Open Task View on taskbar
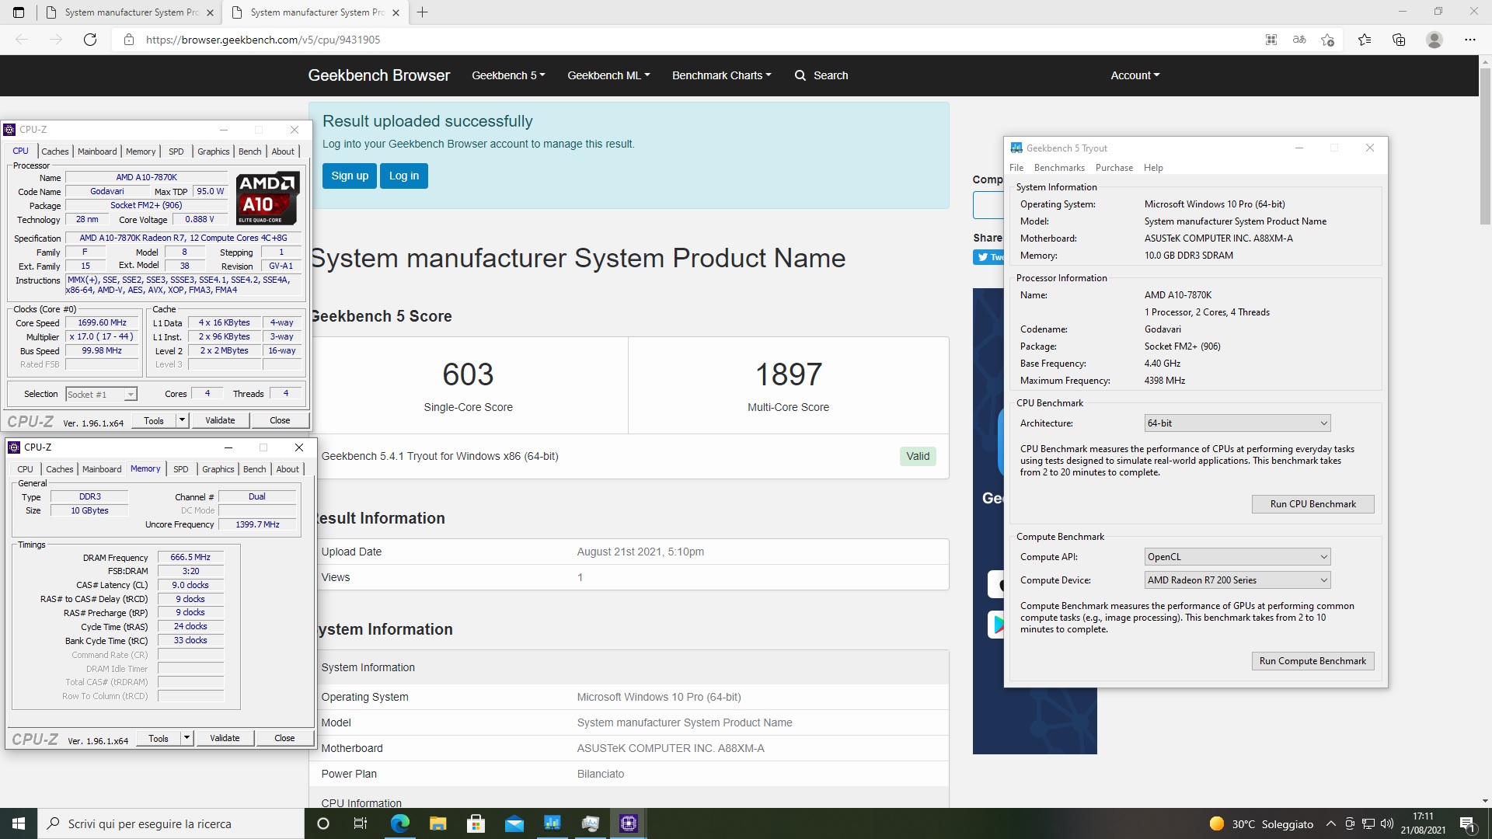1492x839 pixels. tap(360, 823)
